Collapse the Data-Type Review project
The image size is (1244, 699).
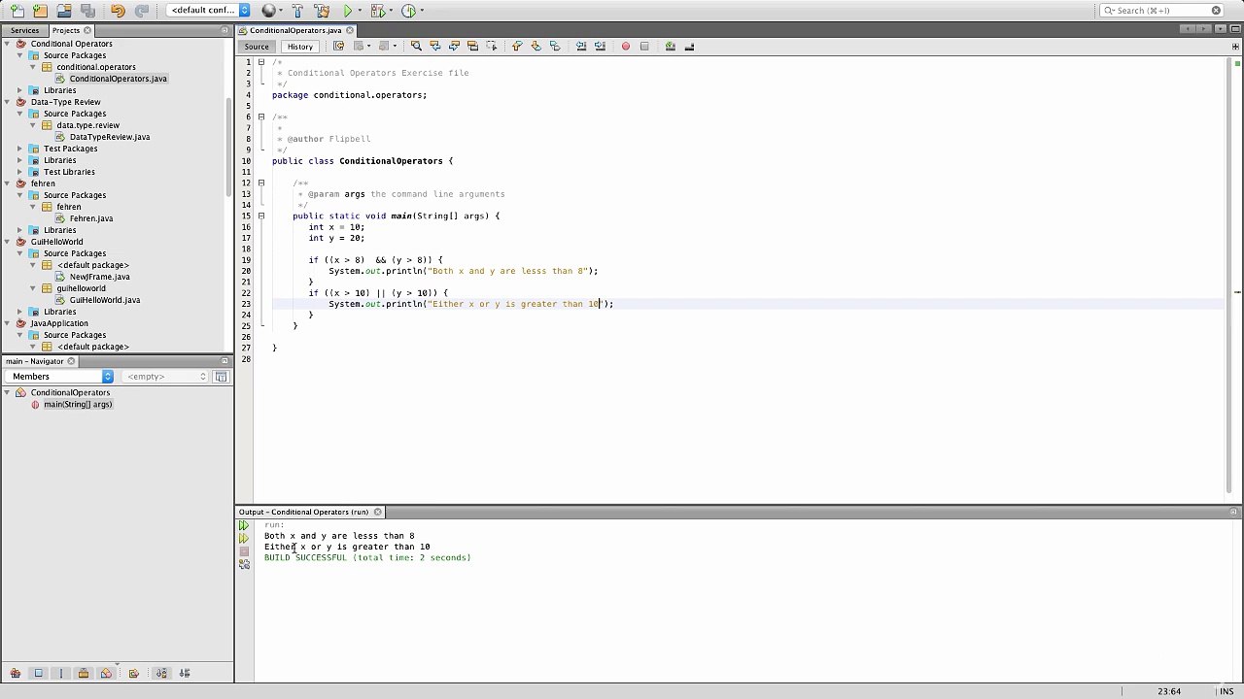click(x=7, y=102)
